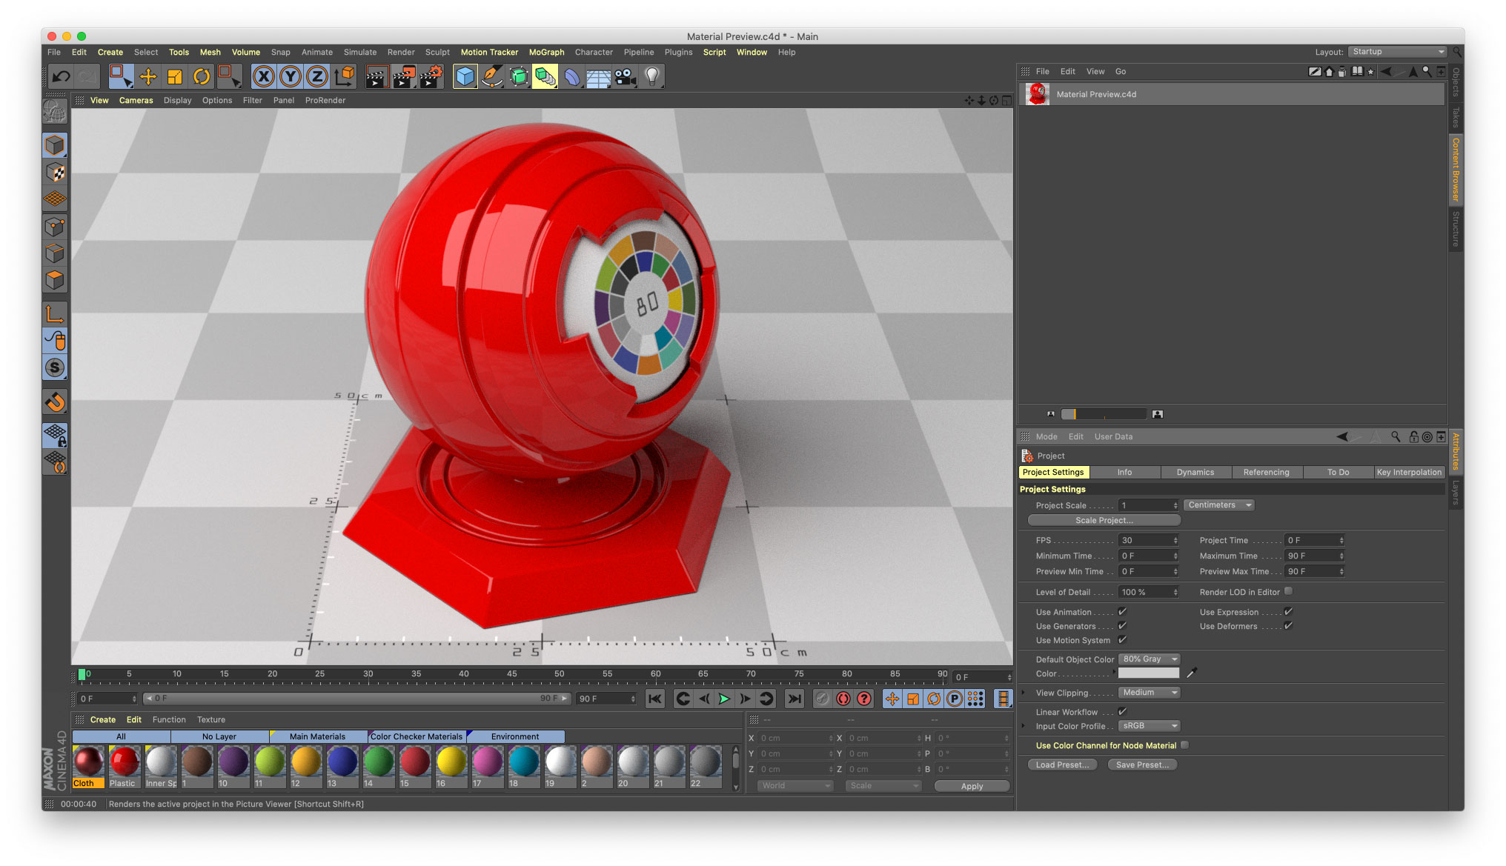Viewport: 1506px width, 866px height.
Task: Click the Save Preset... button
Action: (x=1142, y=765)
